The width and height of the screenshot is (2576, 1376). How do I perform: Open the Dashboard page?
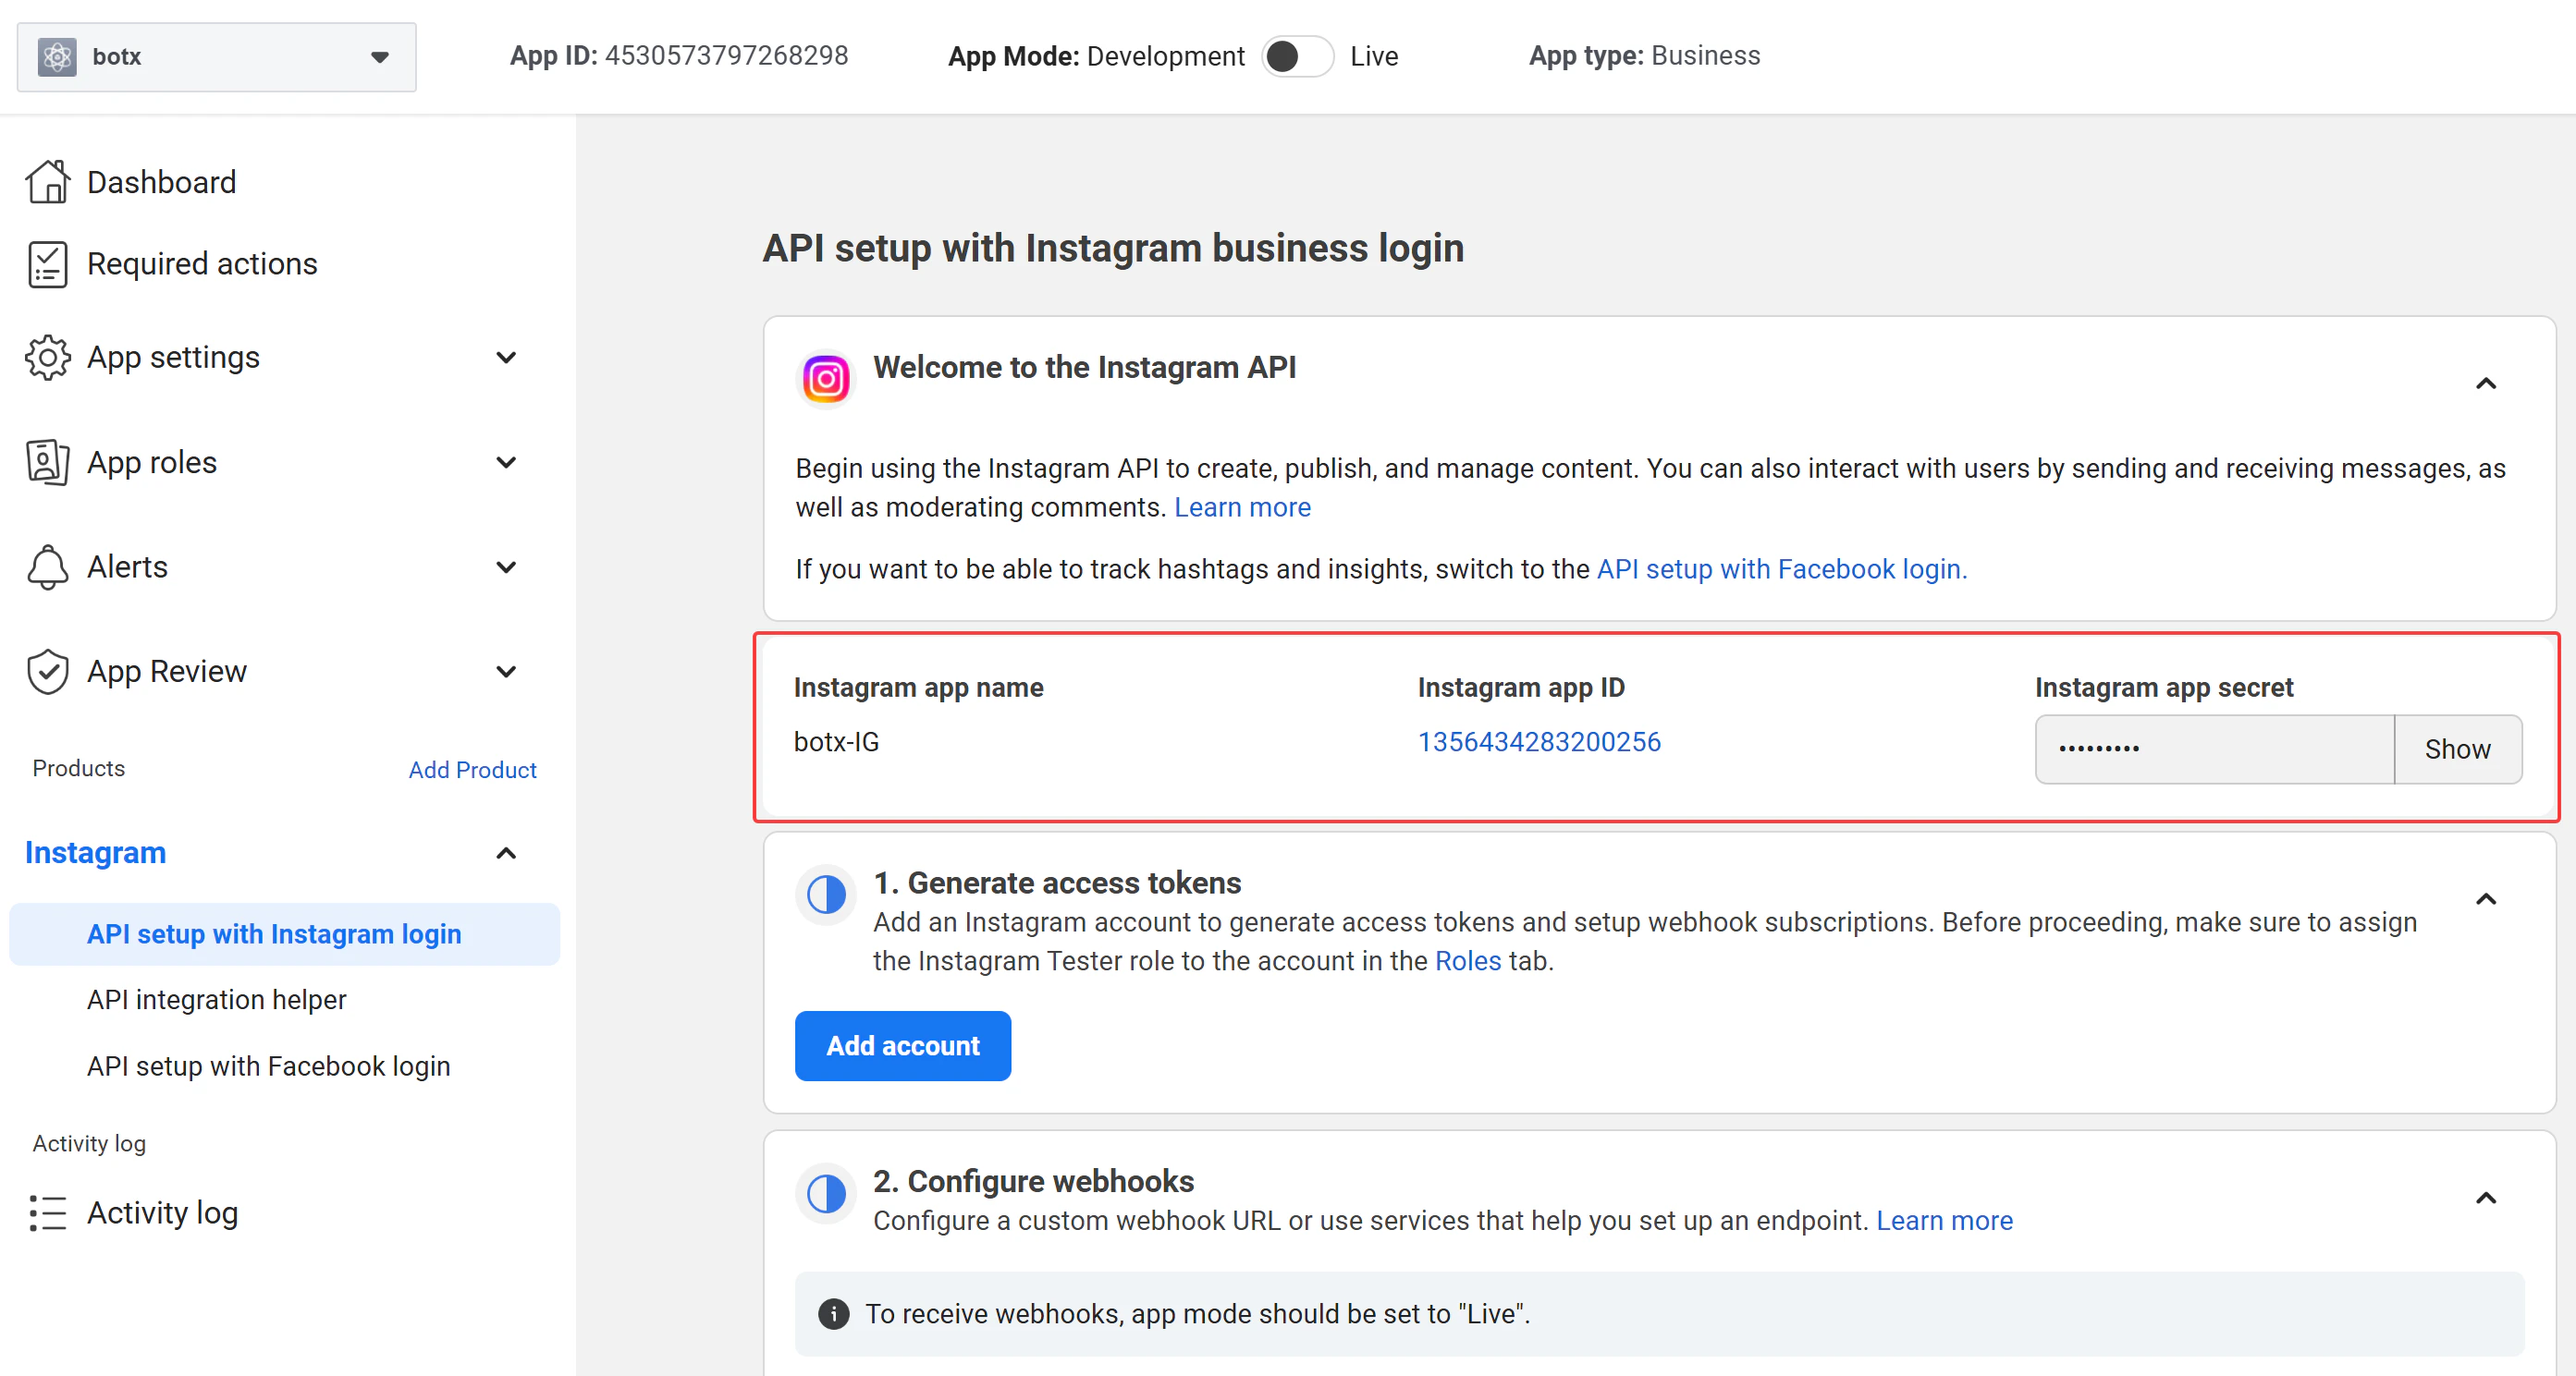(162, 182)
